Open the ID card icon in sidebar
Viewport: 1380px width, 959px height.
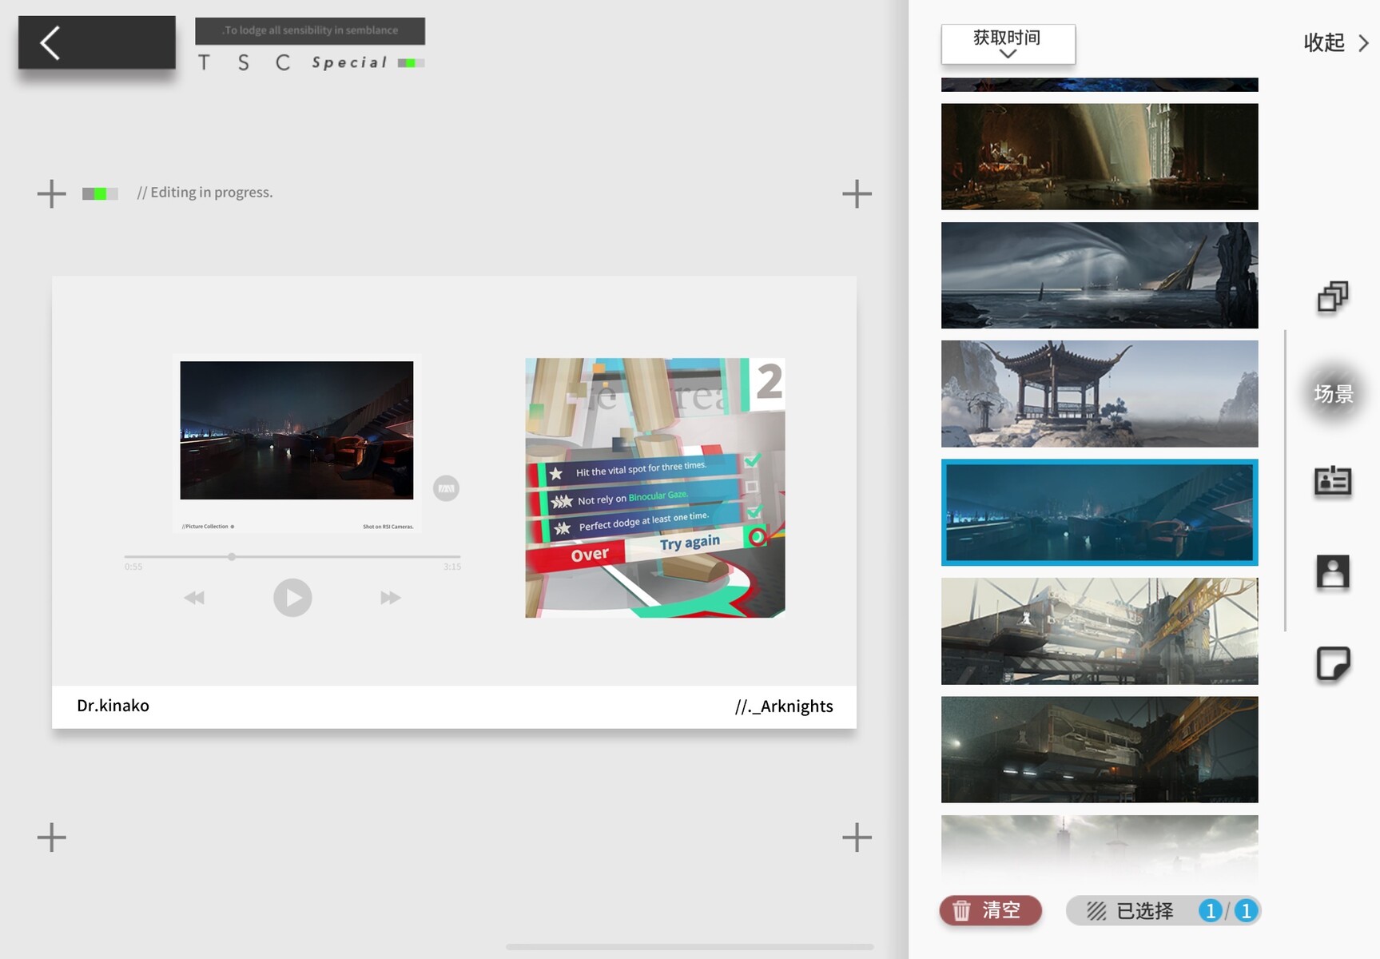tap(1332, 481)
